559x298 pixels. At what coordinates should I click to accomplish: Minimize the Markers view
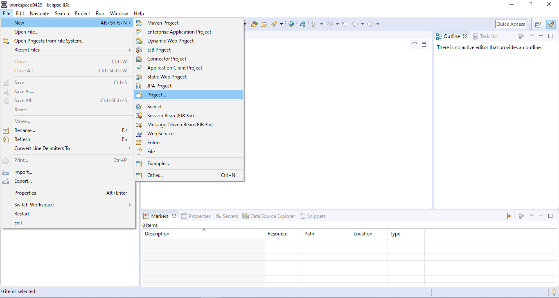(x=541, y=215)
